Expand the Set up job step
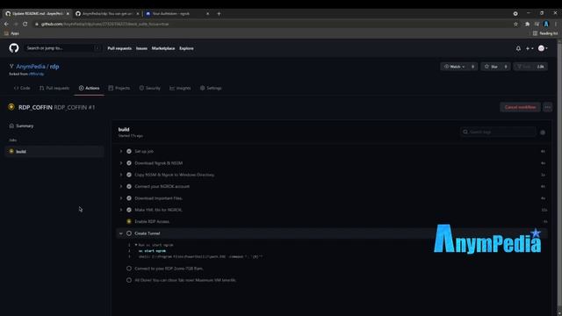The width and height of the screenshot is (562, 316). pos(121,151)
